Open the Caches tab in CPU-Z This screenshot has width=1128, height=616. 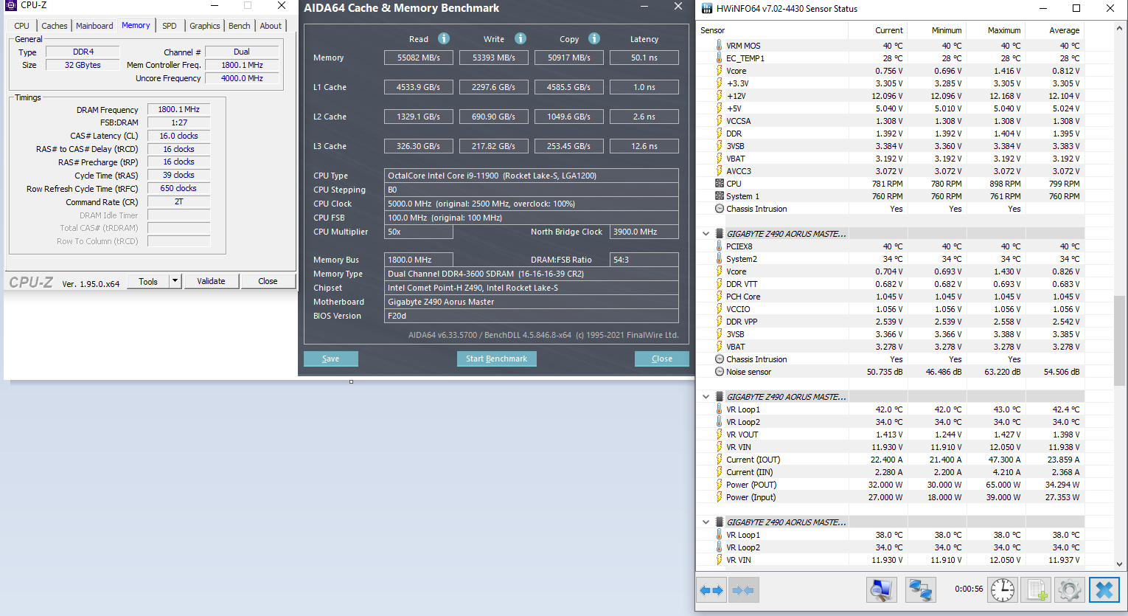click(x=55, y=26)
